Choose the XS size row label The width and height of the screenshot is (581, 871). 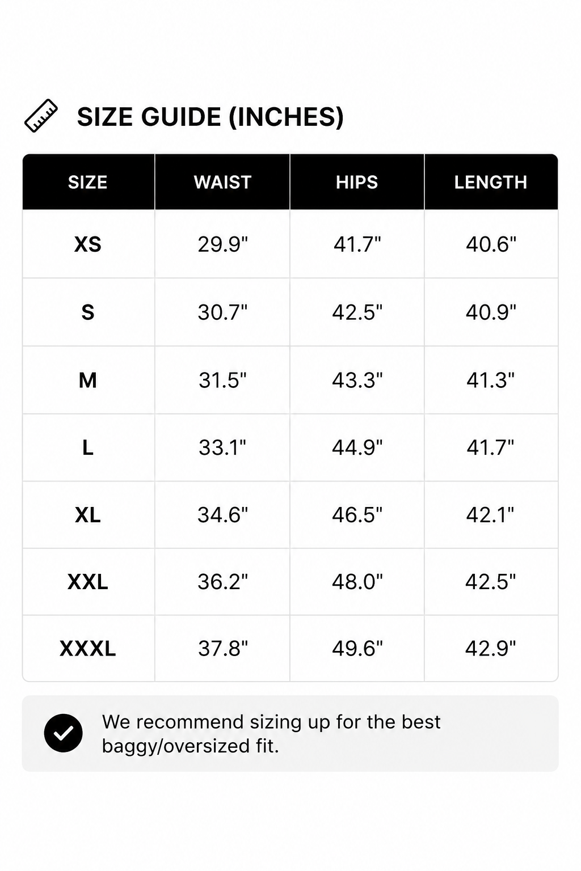pyautogui.click(x=88, y=244)
